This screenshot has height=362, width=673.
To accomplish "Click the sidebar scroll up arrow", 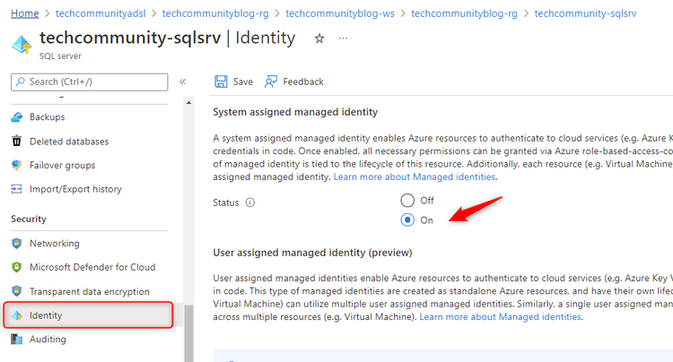I will coord(188,103).
